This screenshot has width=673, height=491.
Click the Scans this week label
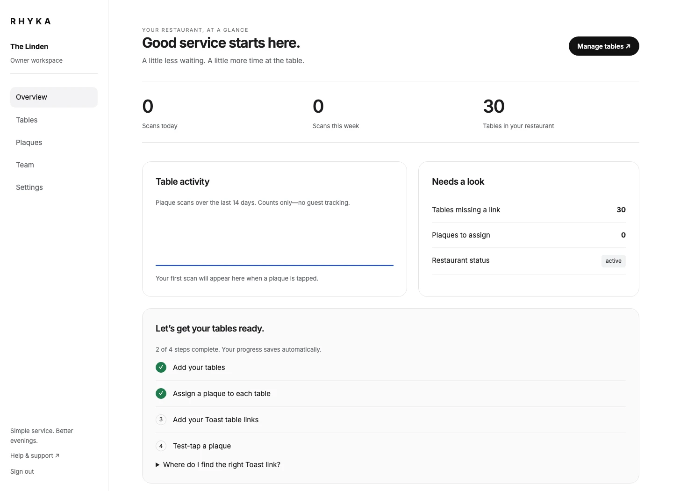coord(336,126)
